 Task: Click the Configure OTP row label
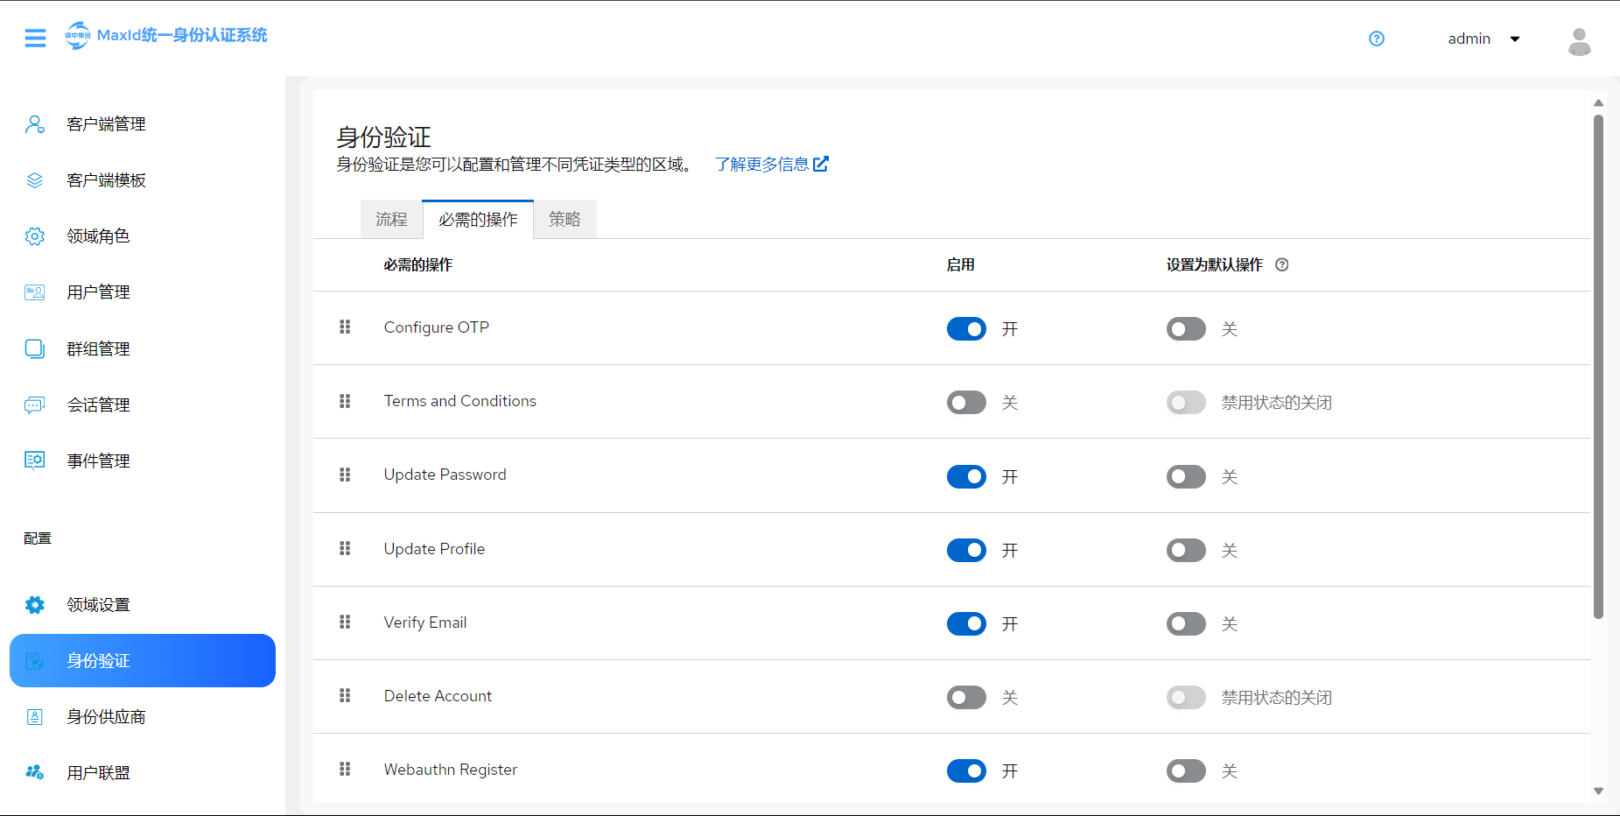pos(437,327)
